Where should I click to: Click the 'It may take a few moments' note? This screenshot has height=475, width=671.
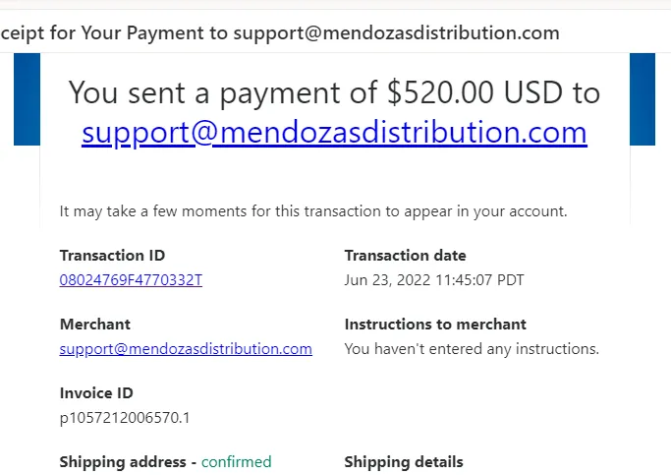click(x=313, y=211)
